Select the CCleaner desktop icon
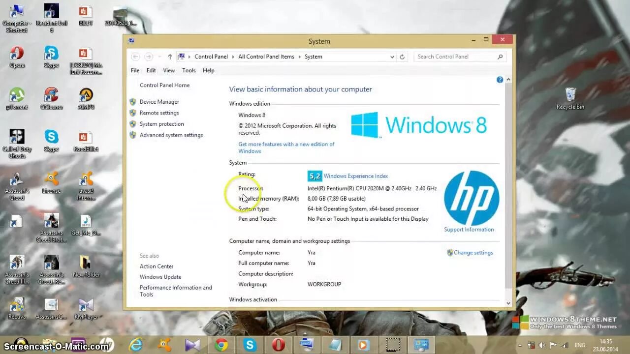The height and width of the screenshot is (354, 630). point(51,99)
